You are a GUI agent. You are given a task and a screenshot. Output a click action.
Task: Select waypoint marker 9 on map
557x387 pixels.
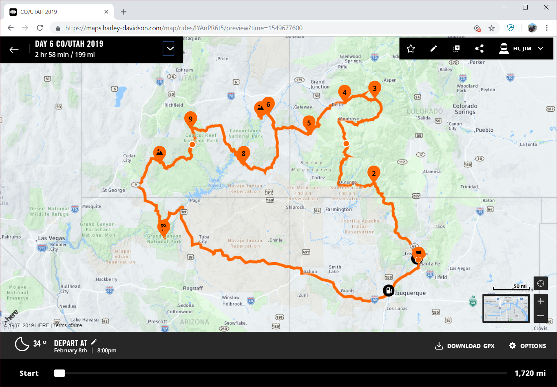coord(190,119)
